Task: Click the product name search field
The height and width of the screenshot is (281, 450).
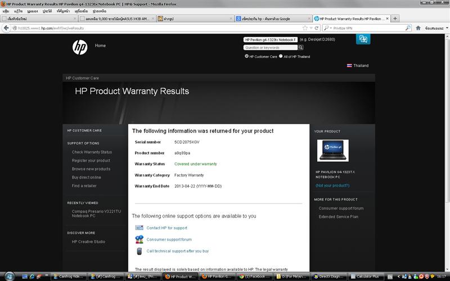Action: (271, 39)
